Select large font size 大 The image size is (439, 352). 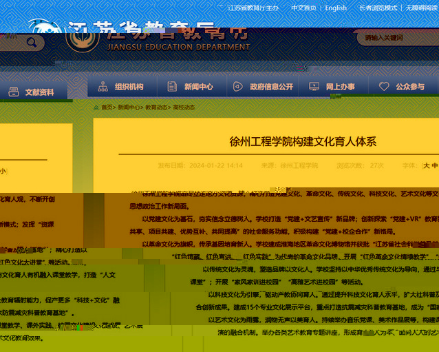426,166
